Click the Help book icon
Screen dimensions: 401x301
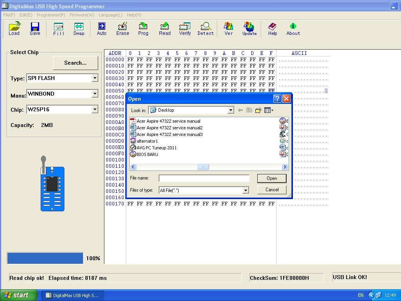tap(273, 28)
